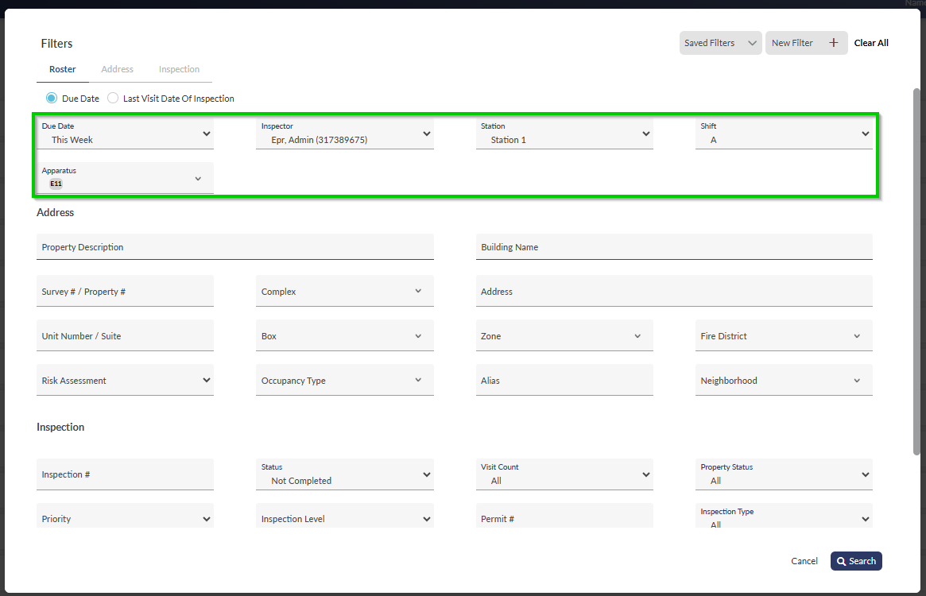Open the Fire District dropdown chevron
The height and width of the screenshot is (596, 926).
[x=857, y=336]
